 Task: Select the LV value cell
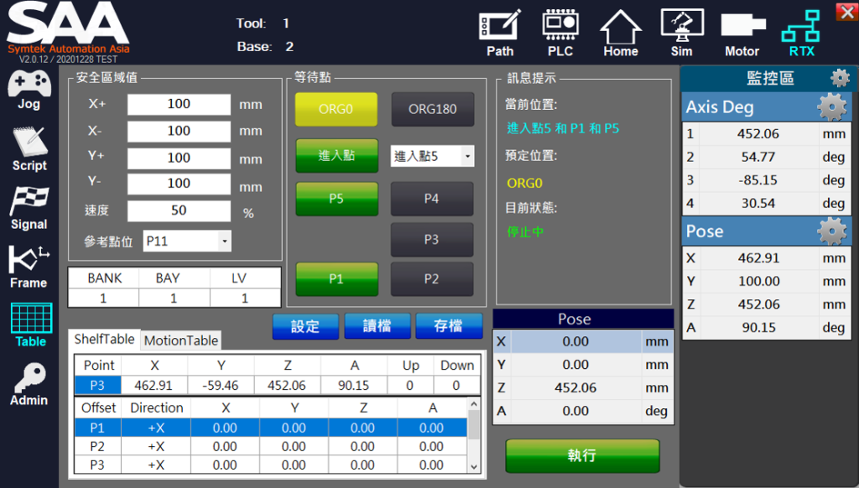pos(244,298)
